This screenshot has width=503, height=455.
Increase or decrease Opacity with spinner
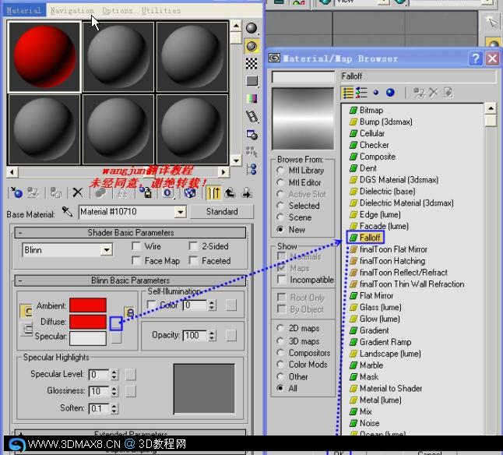click(x=212, y=335)
